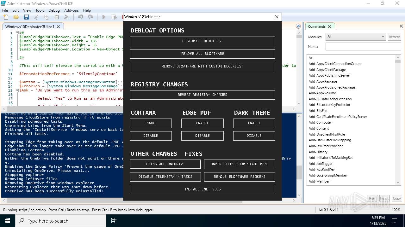The width and height of the screenshot is (405, 227).
Task: Click the Name field in Commands pane
Action: (x=363, y=47)
